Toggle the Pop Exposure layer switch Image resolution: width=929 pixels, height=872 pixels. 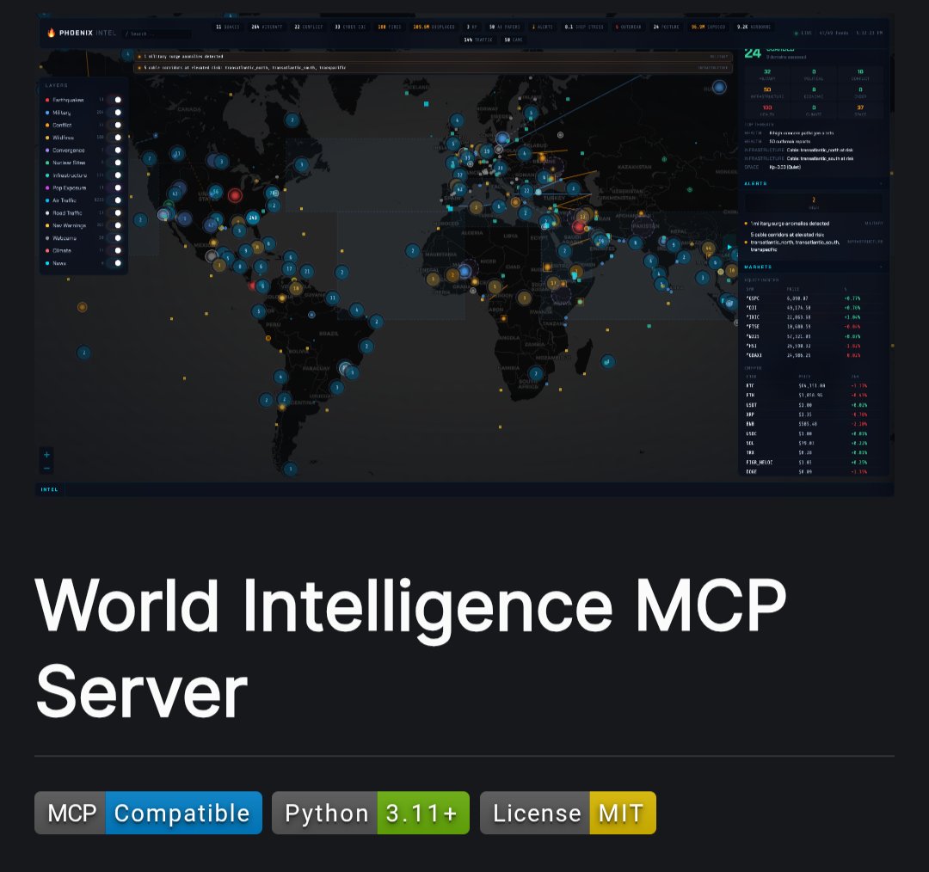115,187
